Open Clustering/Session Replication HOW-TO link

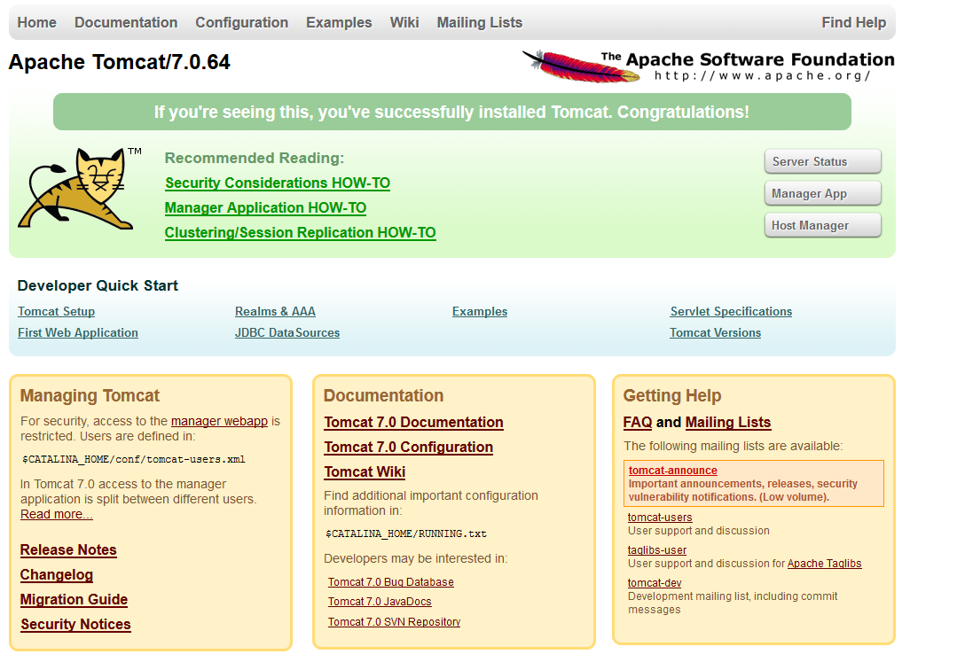[301, 233]
